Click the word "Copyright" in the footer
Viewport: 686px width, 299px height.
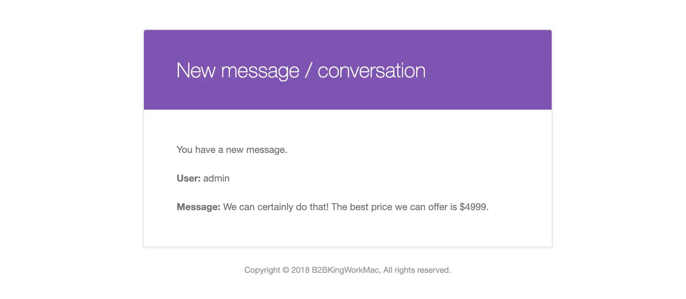pos(262,270)
